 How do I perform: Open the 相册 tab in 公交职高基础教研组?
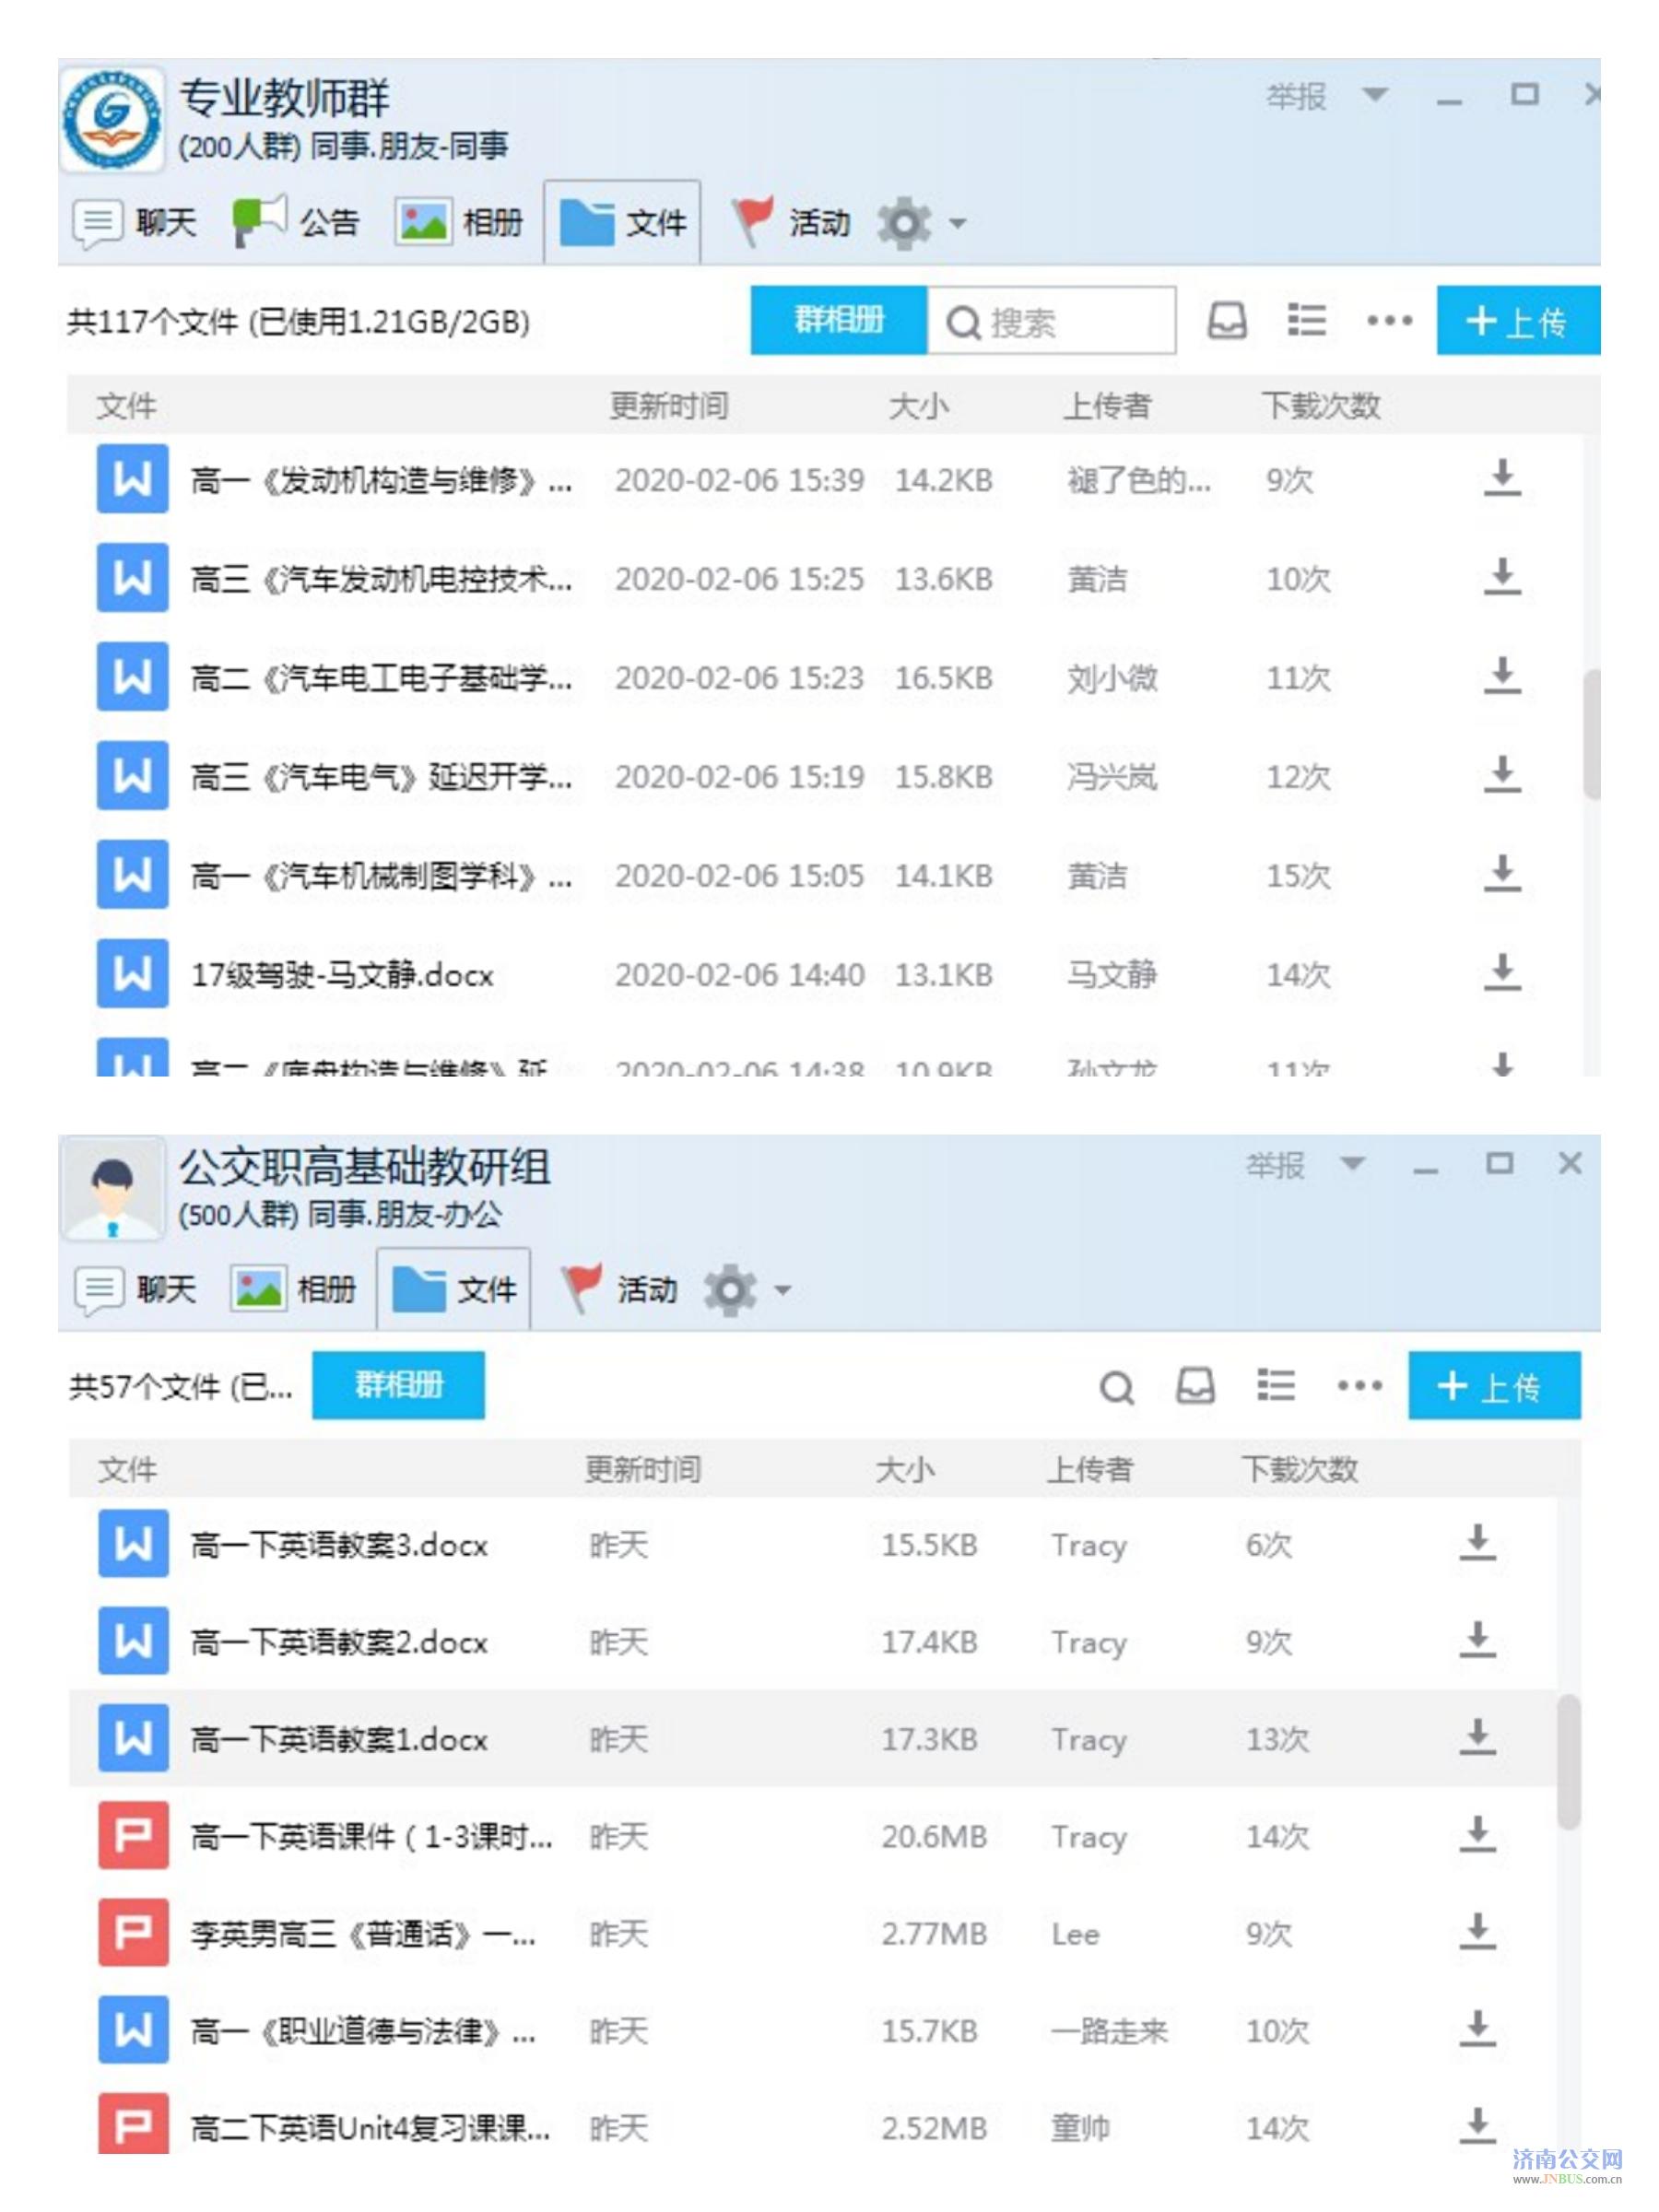point(293,1289)
